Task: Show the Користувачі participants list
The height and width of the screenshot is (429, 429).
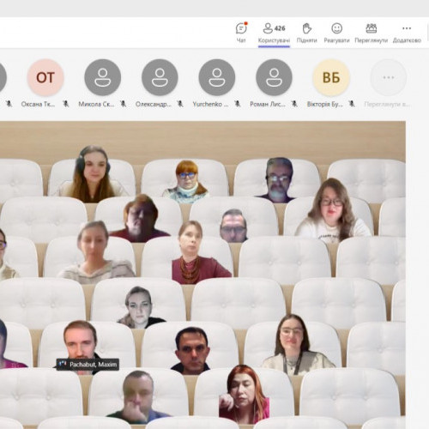Action: pyautogui.click(x=274, y=33)
